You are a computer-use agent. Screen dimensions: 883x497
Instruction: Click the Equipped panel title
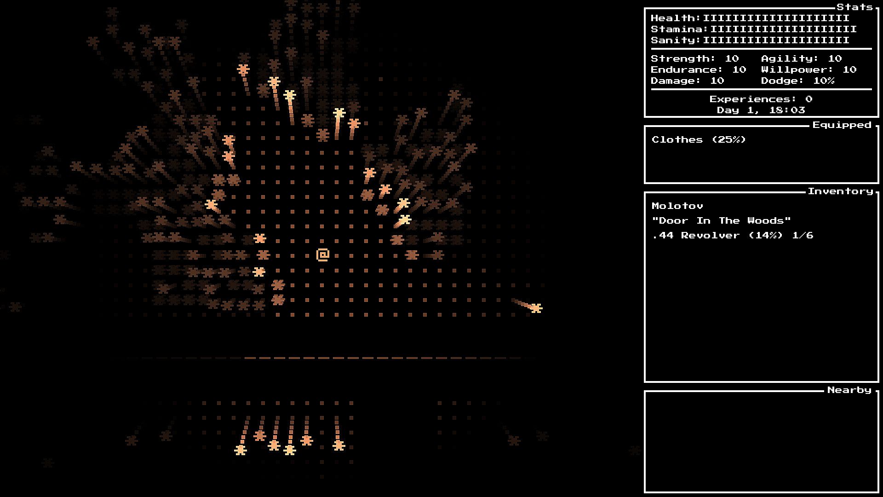[842, 125]
